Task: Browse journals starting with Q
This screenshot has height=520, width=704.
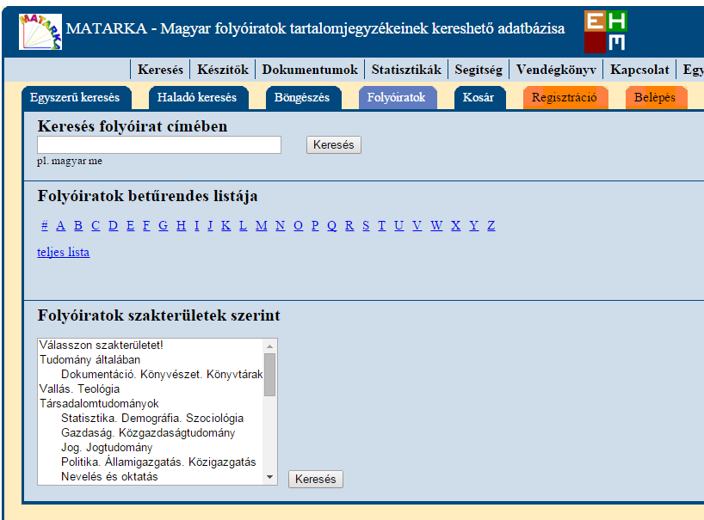Action: 332,225
